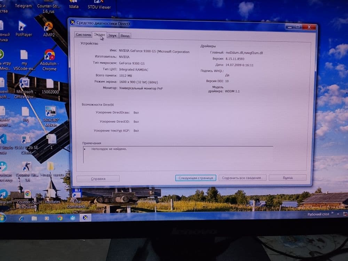Click the driver date 14.07.2009 6:16:11
Image resolution: width=348 pixels, height=261 pixels.
[239, 65]
